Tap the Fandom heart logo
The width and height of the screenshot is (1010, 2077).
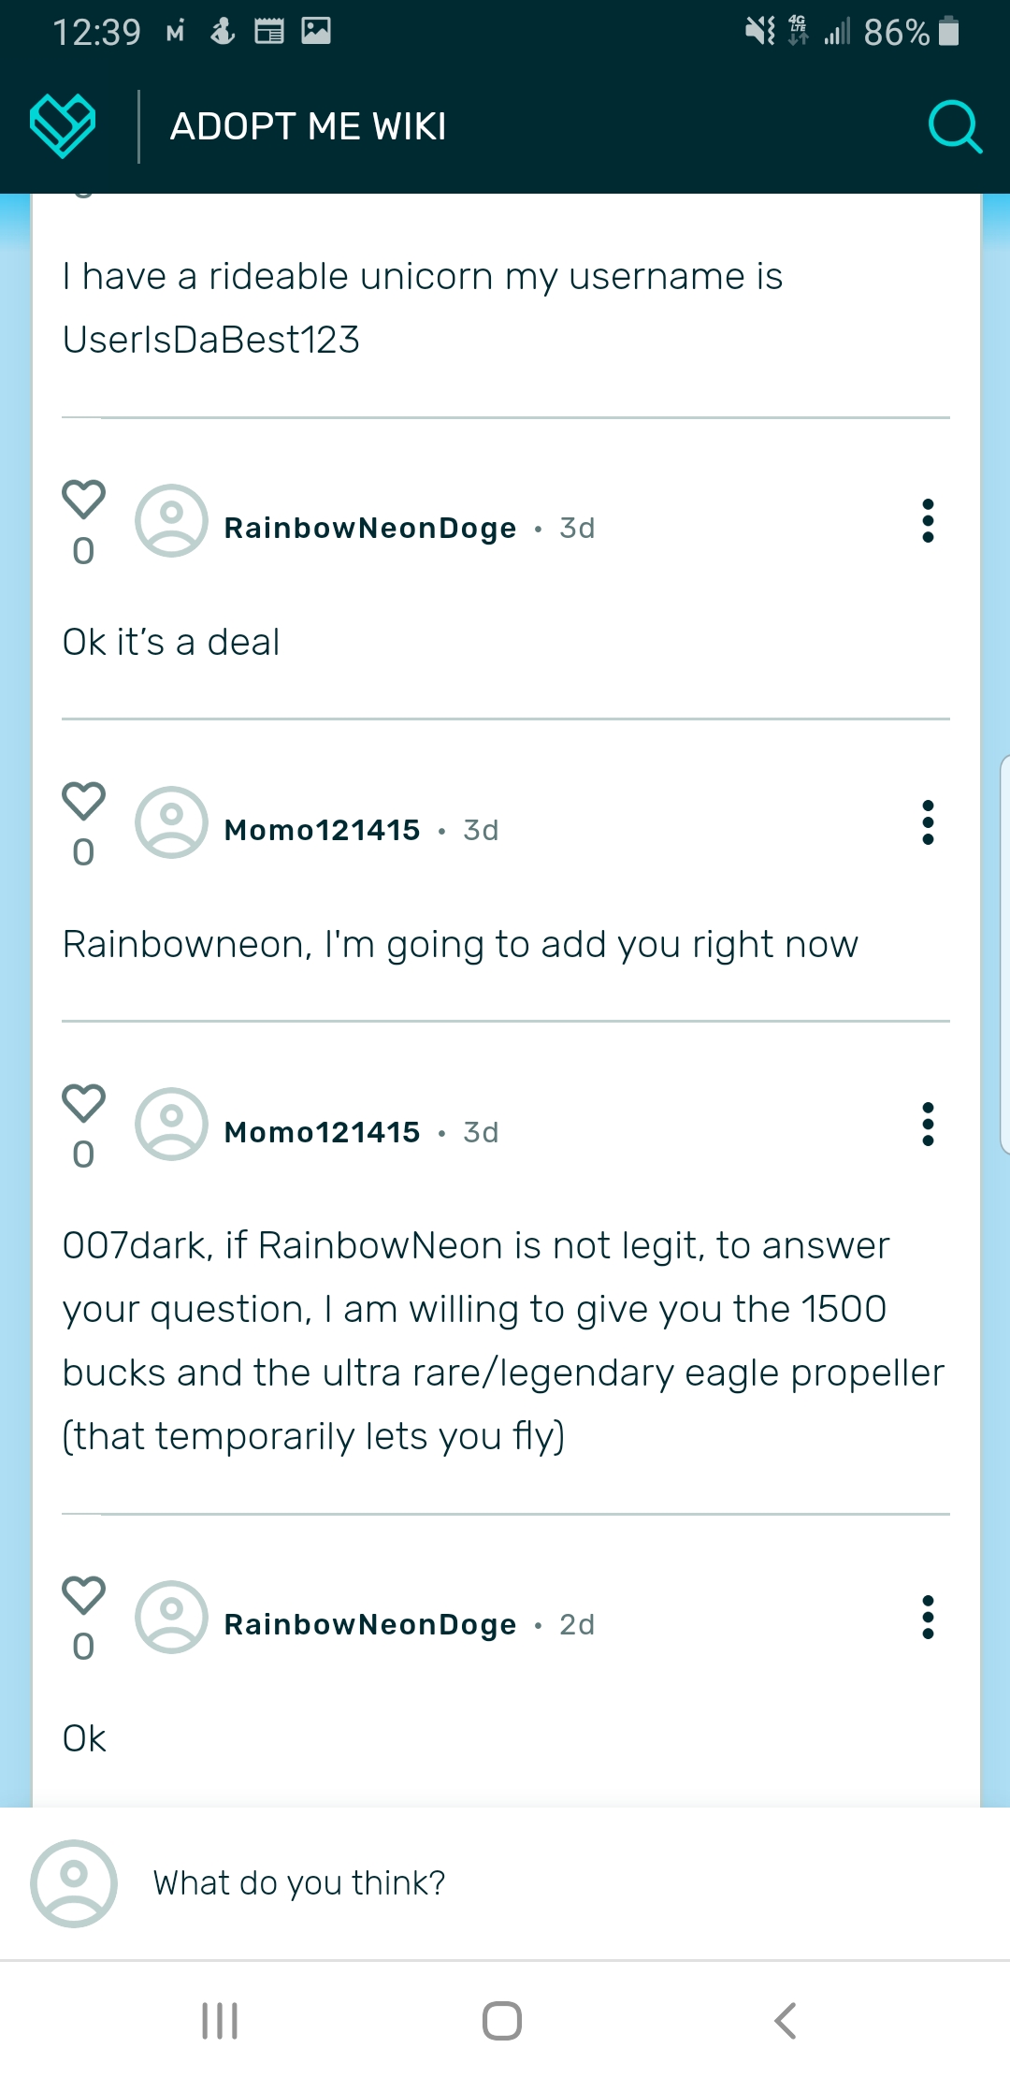pyautogui.click(x=63, y=126)
